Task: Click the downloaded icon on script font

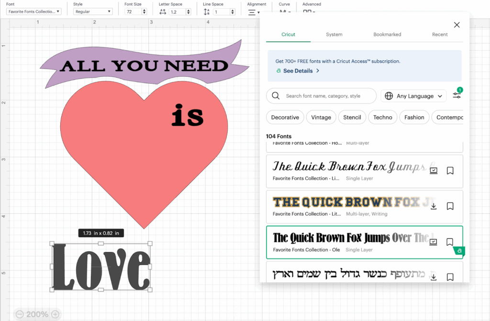Action: tap(434, 170)
